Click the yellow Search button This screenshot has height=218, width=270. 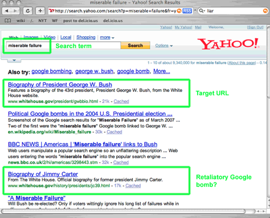click(136, 45)
